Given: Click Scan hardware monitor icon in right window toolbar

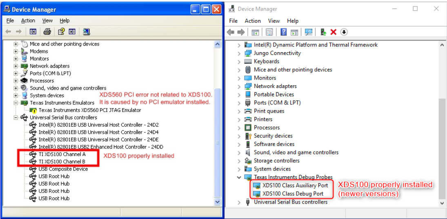Looking at the screenshot, I should [309, 32].
